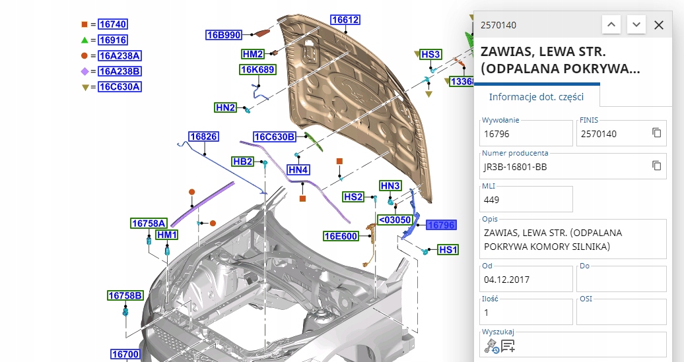Click the highlighted 16796 hinge label
Image resolution: width=684 pixels, height=362 pixels.
pos(442,225)
